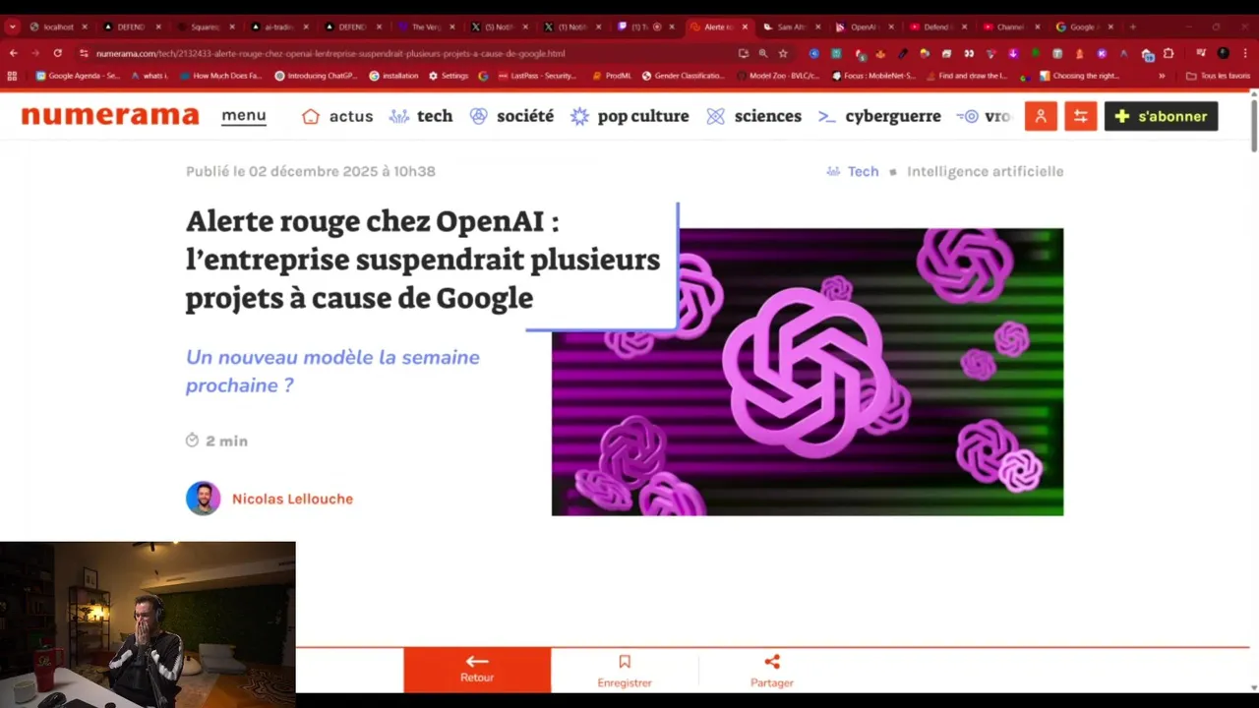This screenshot has width=1259, height=708.
Task: Open the Tech category link above article
Action: (863, 171)
